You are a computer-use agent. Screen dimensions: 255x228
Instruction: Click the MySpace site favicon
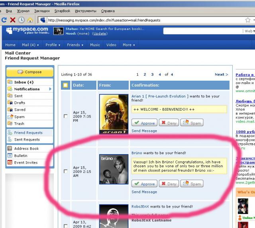[x=43, y=20]
